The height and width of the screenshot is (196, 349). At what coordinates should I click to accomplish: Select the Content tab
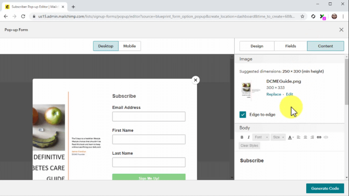click(326, 46)
